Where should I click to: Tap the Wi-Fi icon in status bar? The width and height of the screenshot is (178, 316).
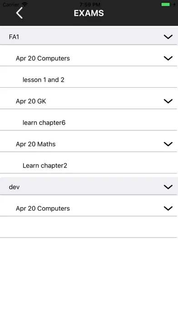(25, 4)
